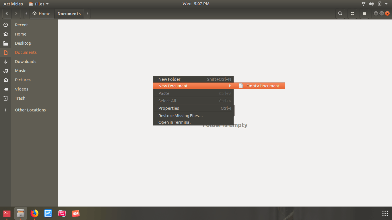
Task: Toggle list/grid view icon
Action: coord(352,13)
